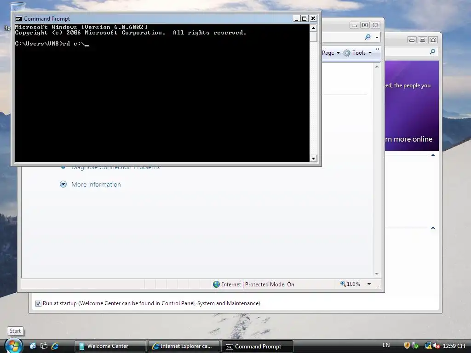The image size is (471, 353).
Task: Click the zoom level magnifier icon in IE status bar
Action: click(x=343, y=284)
